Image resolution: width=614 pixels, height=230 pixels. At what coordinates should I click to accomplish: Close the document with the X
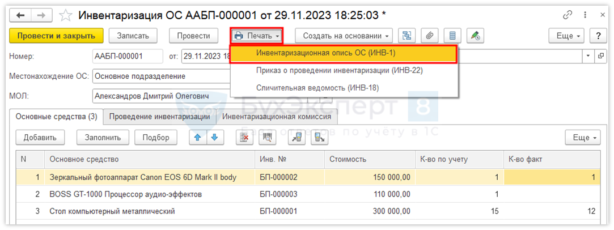click(x=603, y=15)
